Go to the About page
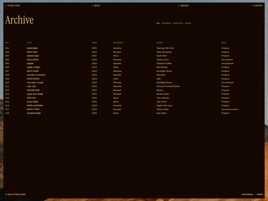The image size is (268, 201). (x=96, y=6)
